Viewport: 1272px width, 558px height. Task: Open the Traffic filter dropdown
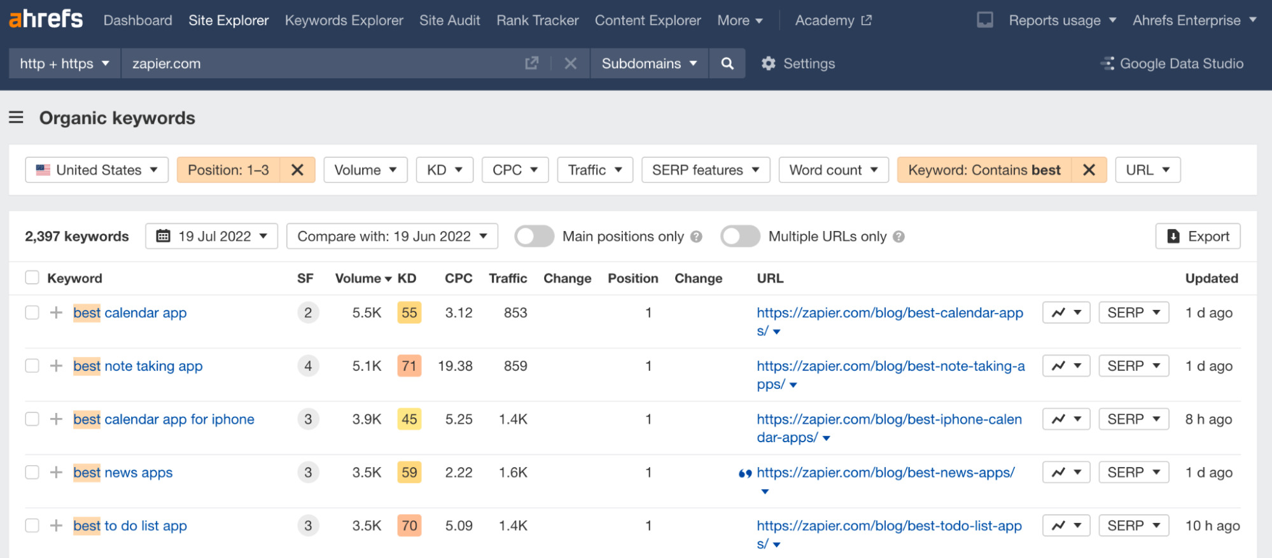[595, 170]
